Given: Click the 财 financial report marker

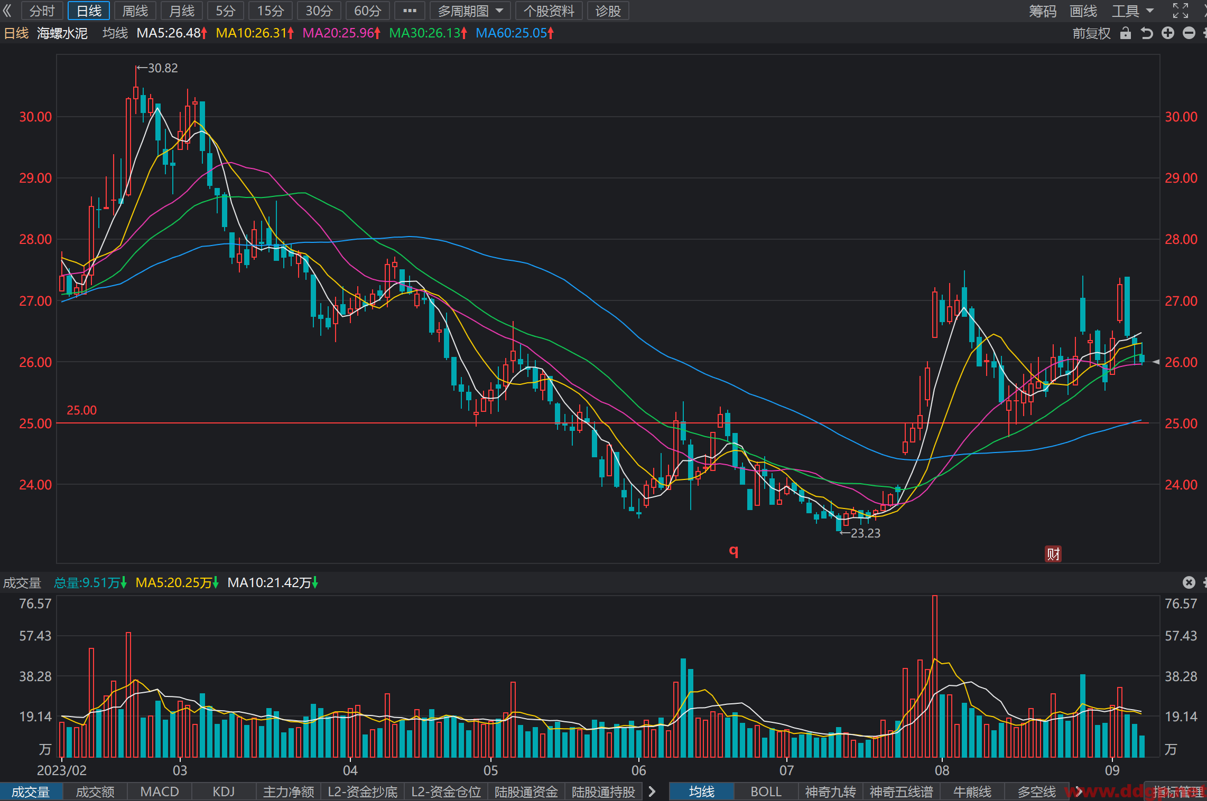Looking at the screenshot, I should tap(1053, 554).
